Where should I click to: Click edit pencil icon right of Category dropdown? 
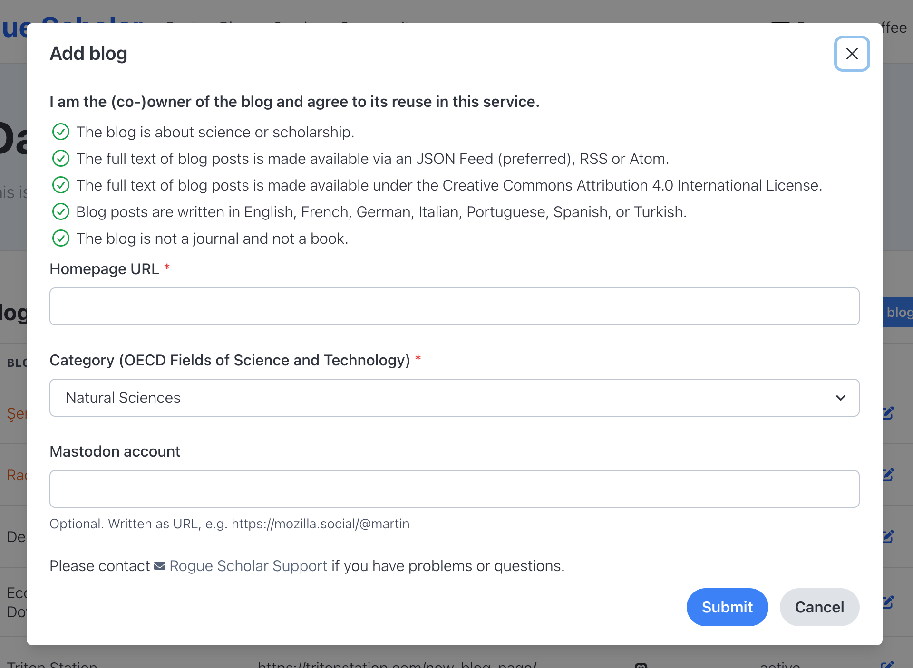point(888,413)
